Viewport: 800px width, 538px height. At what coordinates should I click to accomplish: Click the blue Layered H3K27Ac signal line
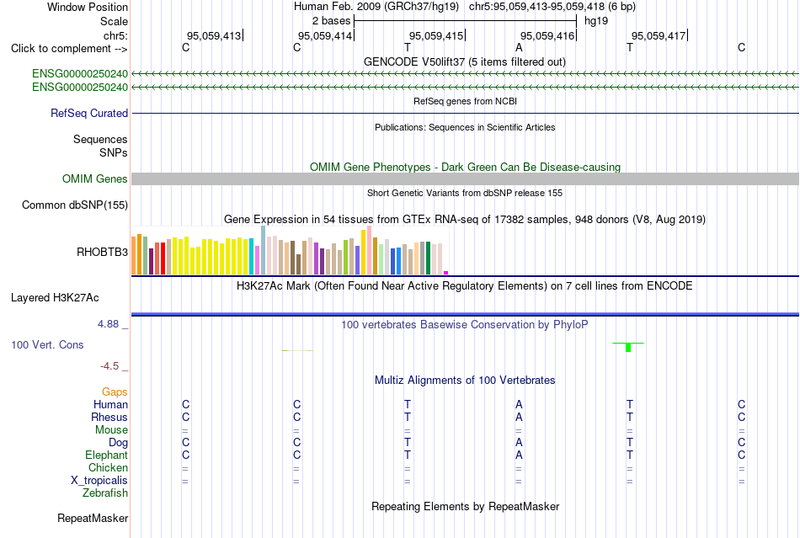466,313
